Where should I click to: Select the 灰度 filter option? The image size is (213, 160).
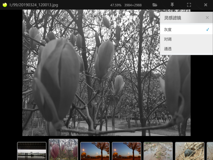[x=186, y=30]
